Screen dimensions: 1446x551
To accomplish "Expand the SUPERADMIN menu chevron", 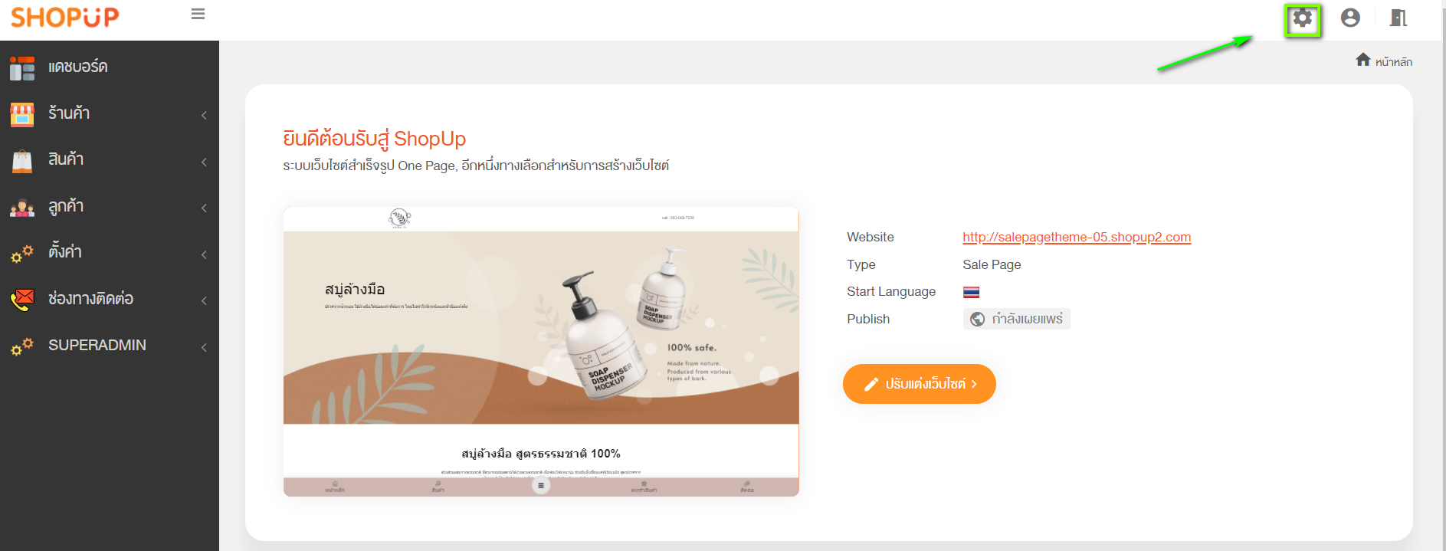I will coord(204,347).
